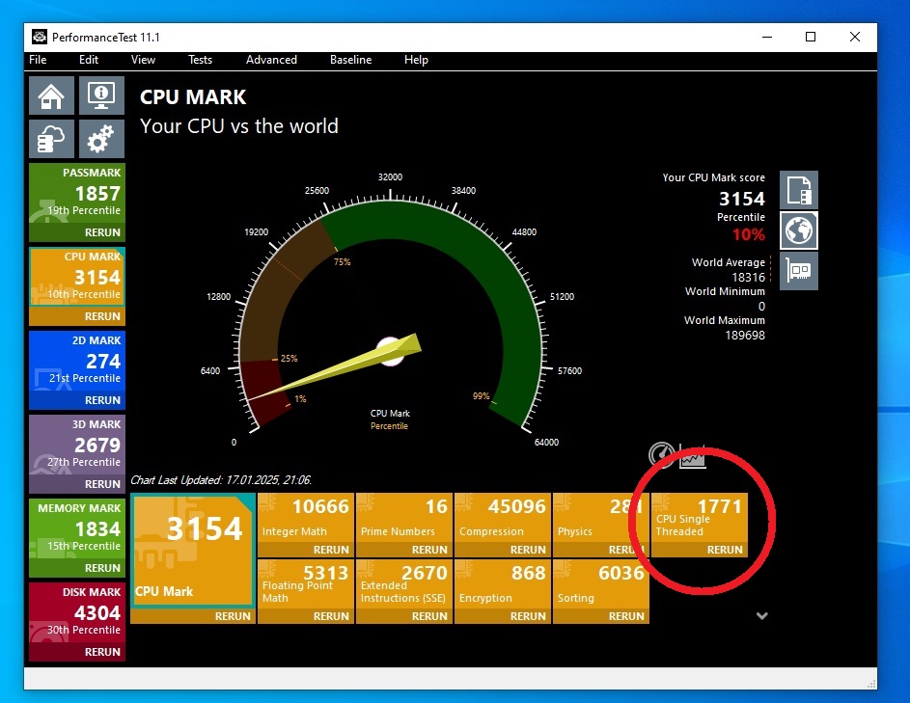Open the Edit menu
The width and height of the screenshot is (910, 703).
coord(89,60)
